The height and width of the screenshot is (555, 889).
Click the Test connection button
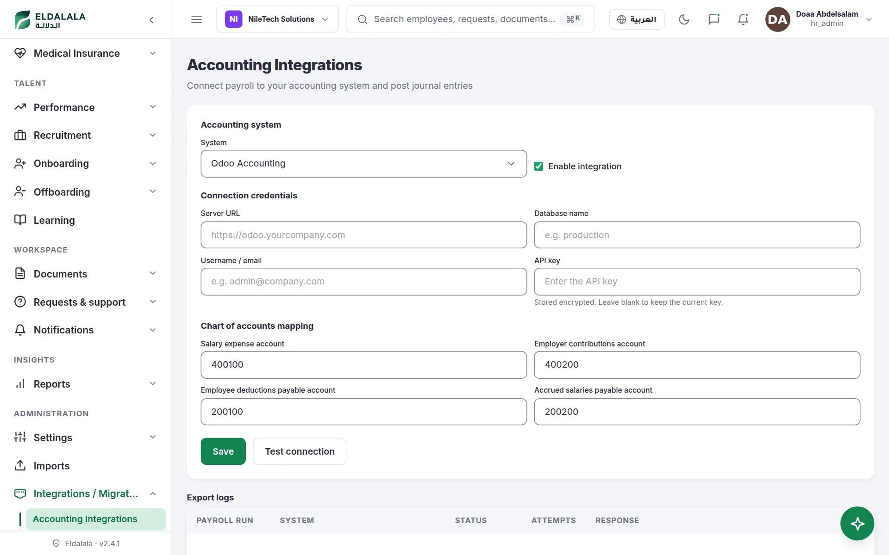(x=300, y=451)
